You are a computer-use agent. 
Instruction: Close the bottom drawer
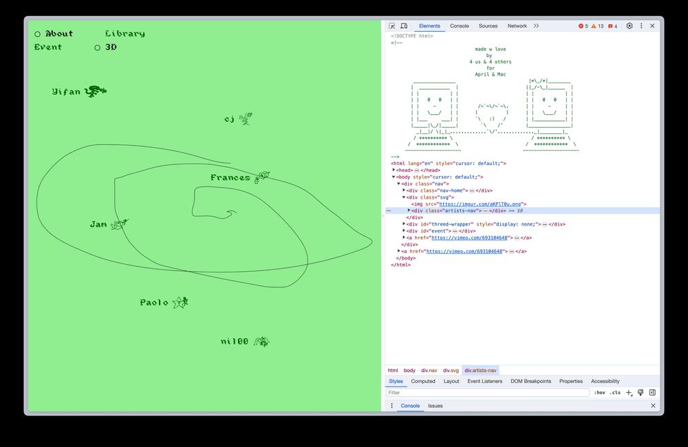pos(653,406)
